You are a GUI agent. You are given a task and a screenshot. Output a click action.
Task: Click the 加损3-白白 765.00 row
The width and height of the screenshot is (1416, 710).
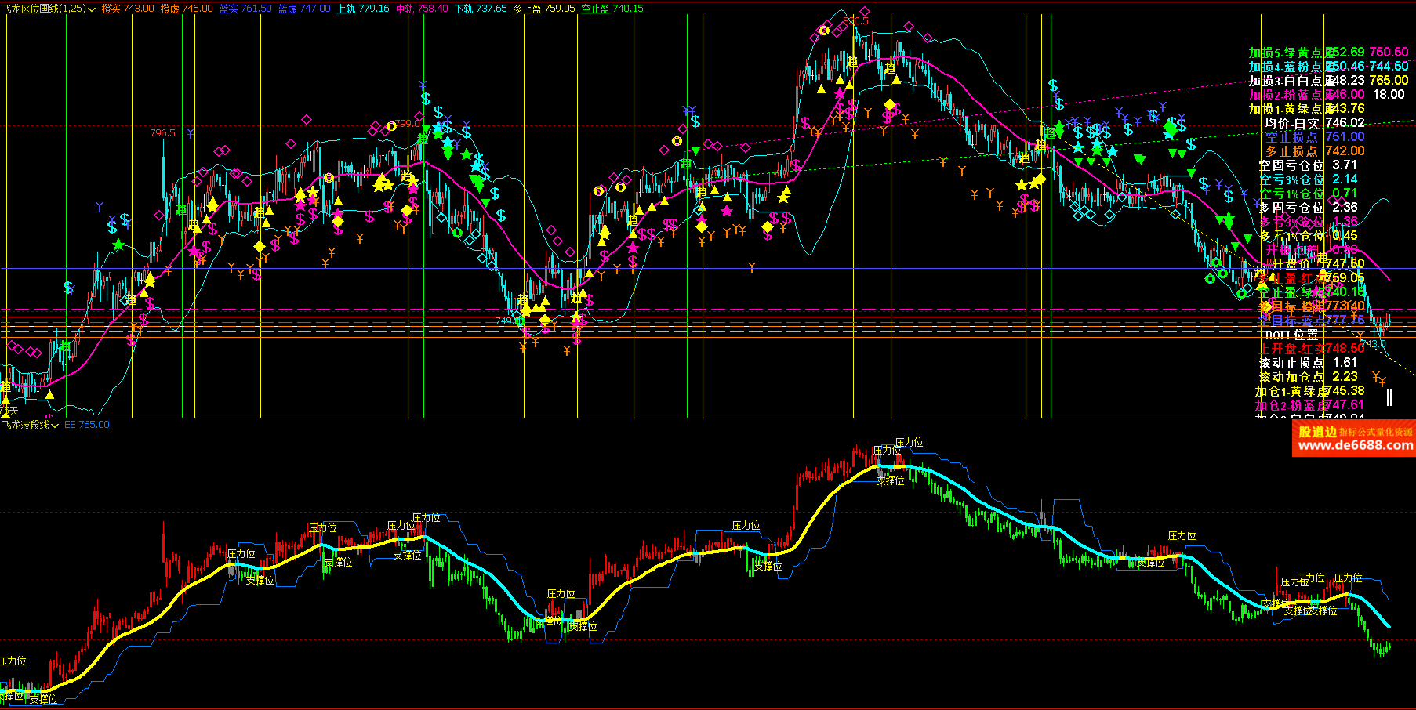[x=1329, y=81]
